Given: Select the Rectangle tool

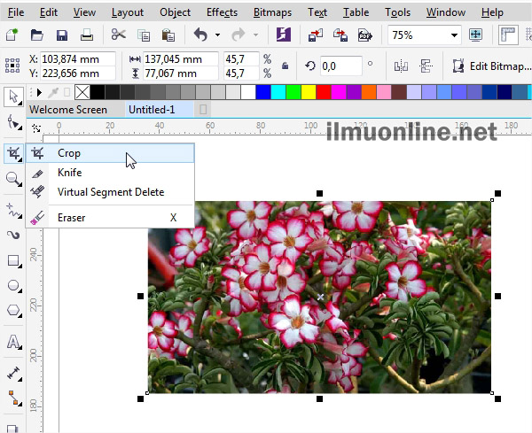Looking at the screenshot, I should coord(13,261).
